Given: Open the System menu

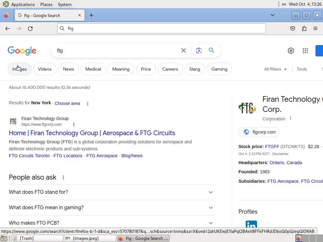Looking at the screenshot, I should tap(65, 4).
